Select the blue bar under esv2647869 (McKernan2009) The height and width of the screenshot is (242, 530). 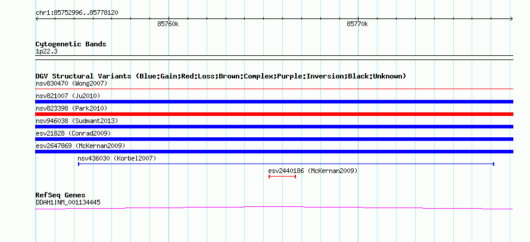coord(274,152)
